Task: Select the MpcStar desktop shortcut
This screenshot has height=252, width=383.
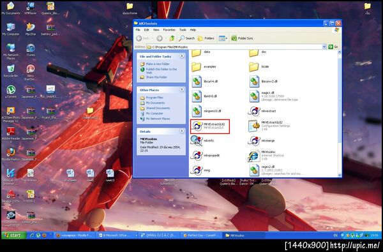Action: pos(31,29)
